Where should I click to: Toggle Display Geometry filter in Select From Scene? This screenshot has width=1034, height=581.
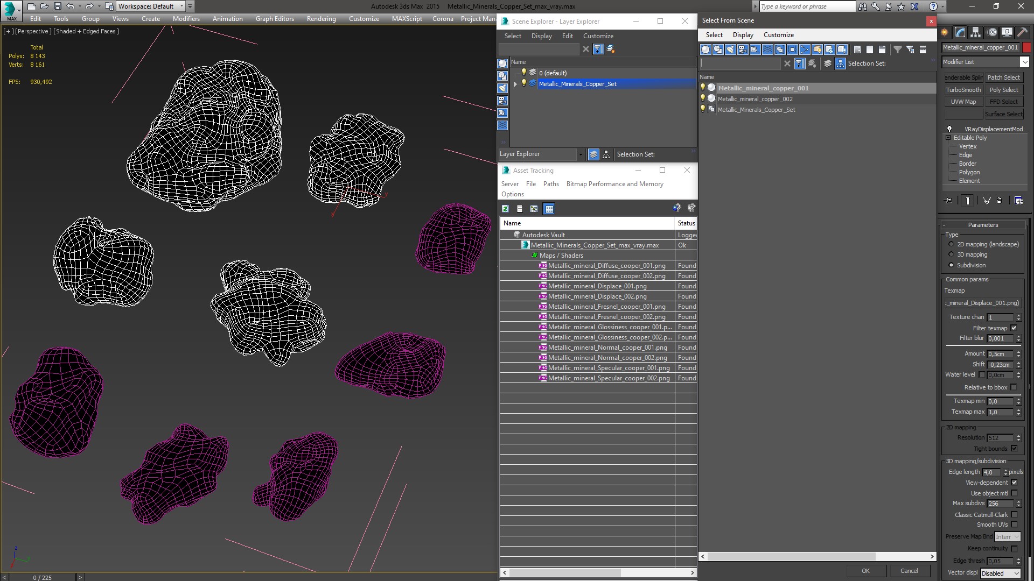click(705, 49)
